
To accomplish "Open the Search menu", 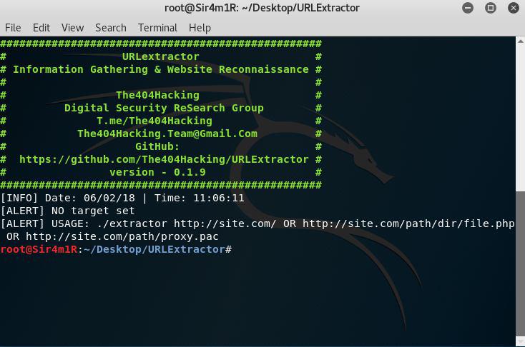I will [x=110, y=28].
